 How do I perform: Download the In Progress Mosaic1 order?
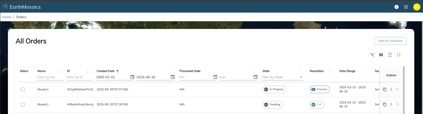tap(391, 90)
